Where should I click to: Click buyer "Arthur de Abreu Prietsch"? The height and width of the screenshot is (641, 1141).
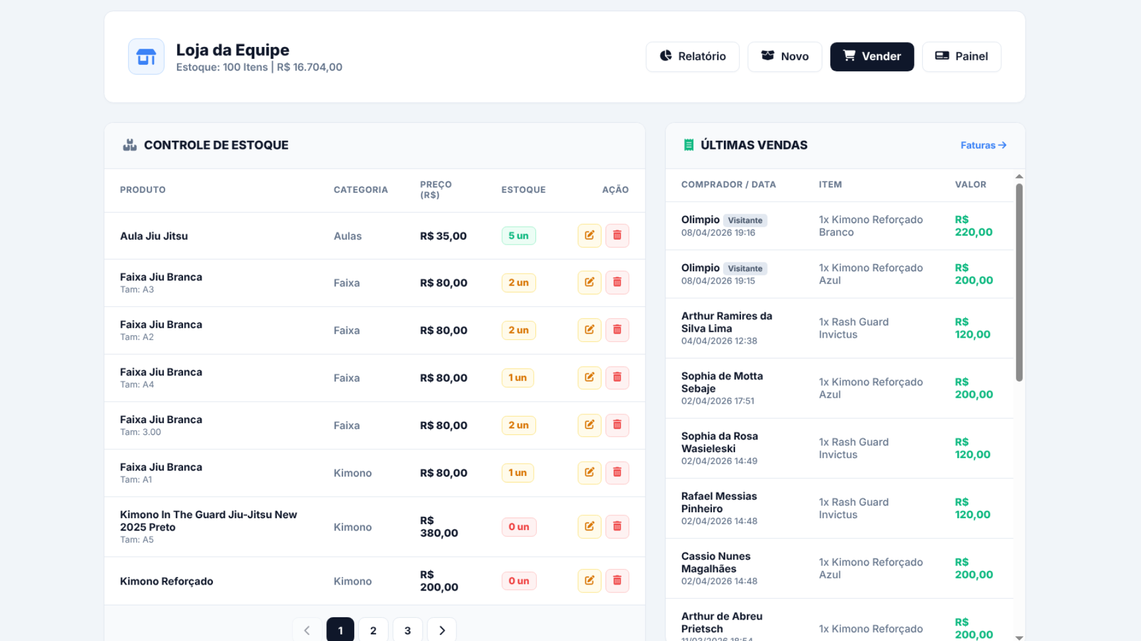(x=721, y=622)
